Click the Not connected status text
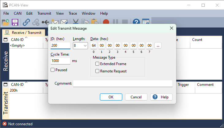The width and height of the screenshot is (224, 128). pos(20,124)
